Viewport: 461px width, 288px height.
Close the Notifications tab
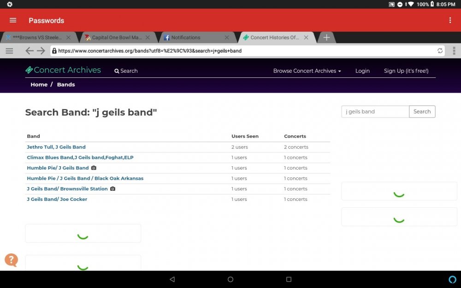click(x=227, y=38)
